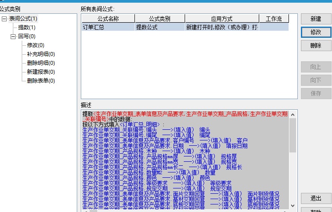Sort by the 公式名称 column header
Viewport: 332px width, 212px height.
[108, 19]
